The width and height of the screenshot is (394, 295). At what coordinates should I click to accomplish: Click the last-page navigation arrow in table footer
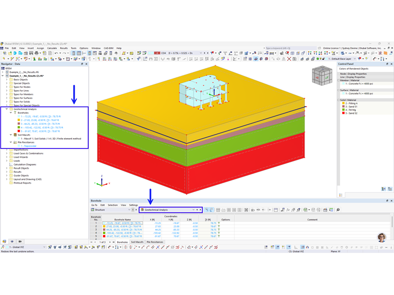[114, 242]
